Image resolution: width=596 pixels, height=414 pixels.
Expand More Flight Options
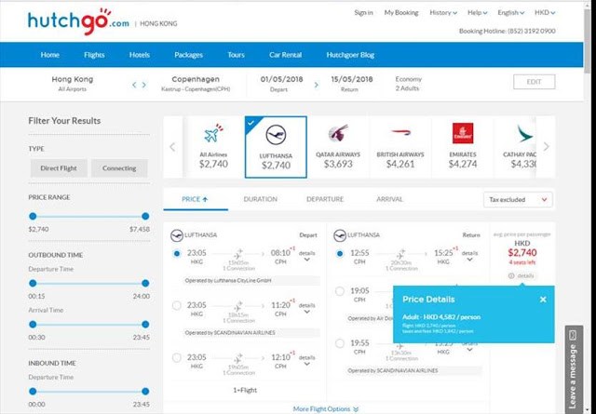click(326, 408)
